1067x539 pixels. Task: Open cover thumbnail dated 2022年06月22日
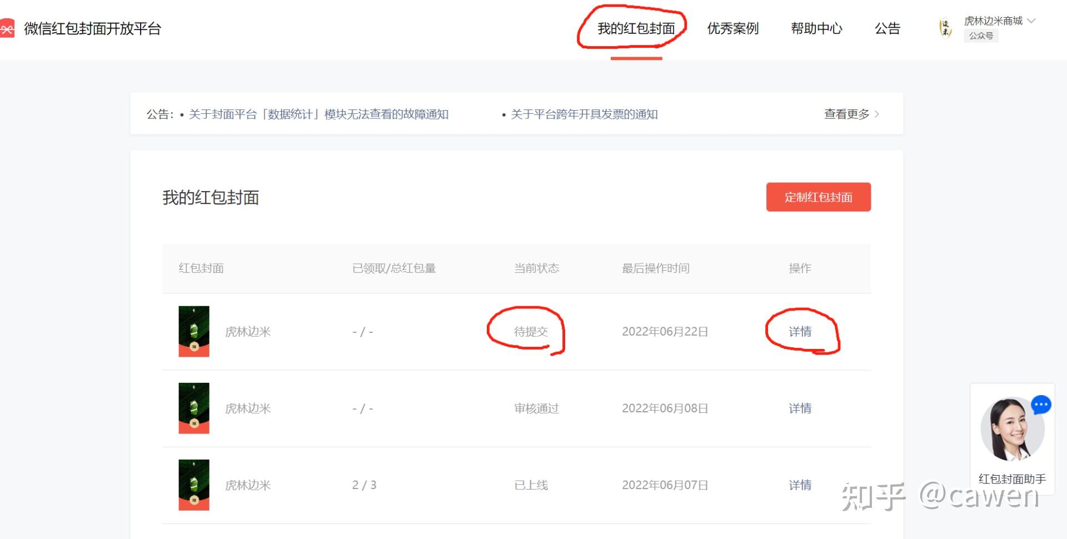point(194,331)
